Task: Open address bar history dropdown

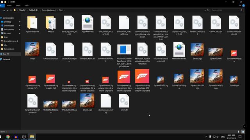Action: pyautogui.click(x=205, y=10)
